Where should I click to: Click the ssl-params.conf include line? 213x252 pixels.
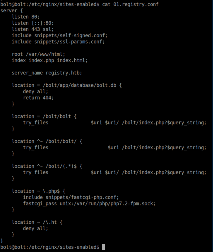(x=58, y=42)
